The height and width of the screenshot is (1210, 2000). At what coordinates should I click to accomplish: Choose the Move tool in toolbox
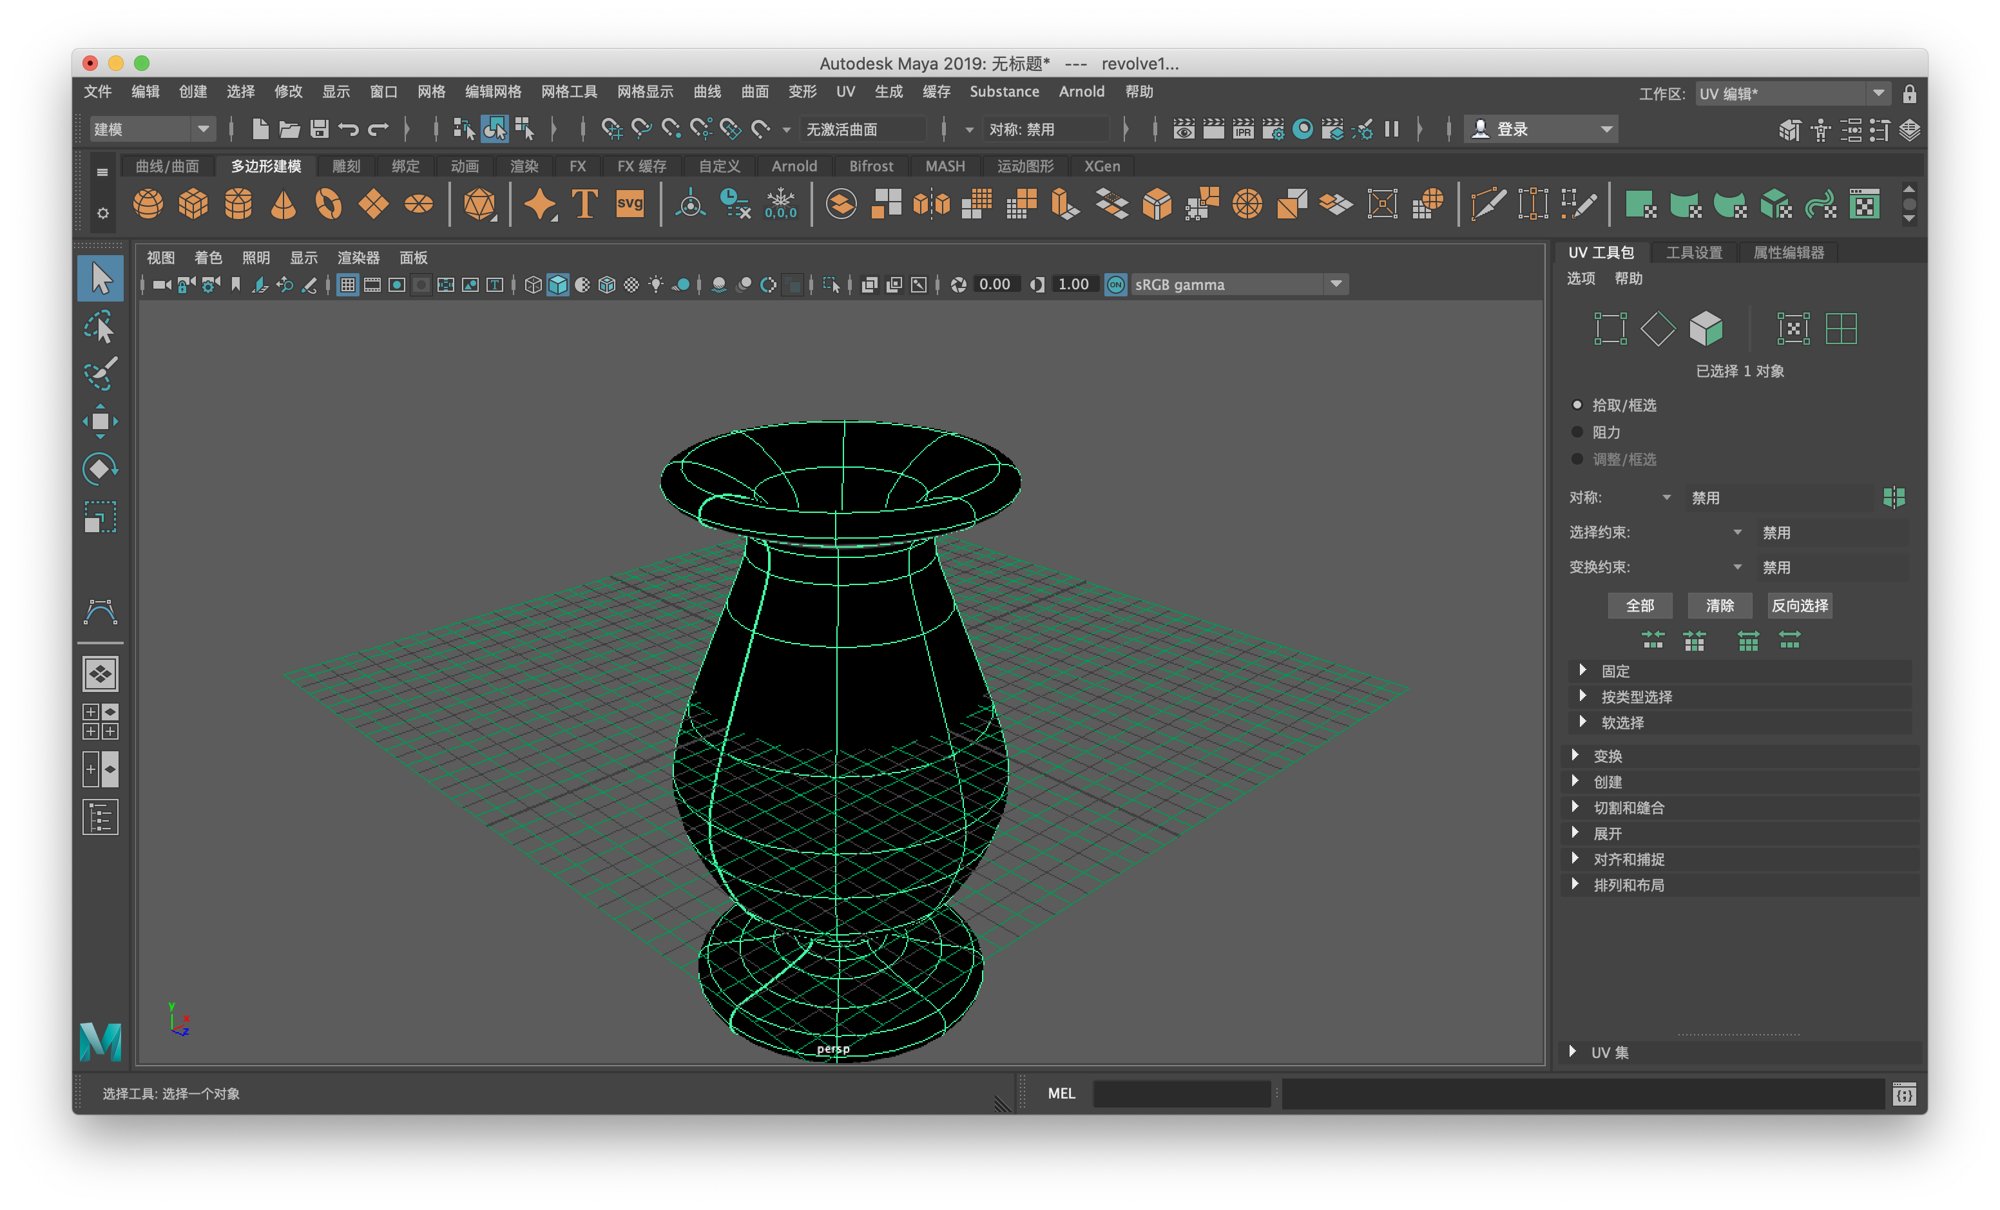pyautogui.click(x=101, y=421)
